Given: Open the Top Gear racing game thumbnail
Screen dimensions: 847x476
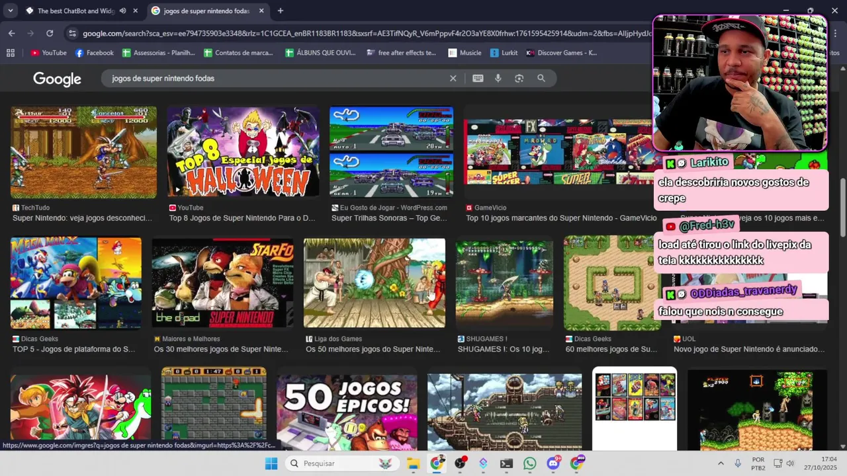Looking at the screenshot, I should pyautogui.click(x=392, y=152).
